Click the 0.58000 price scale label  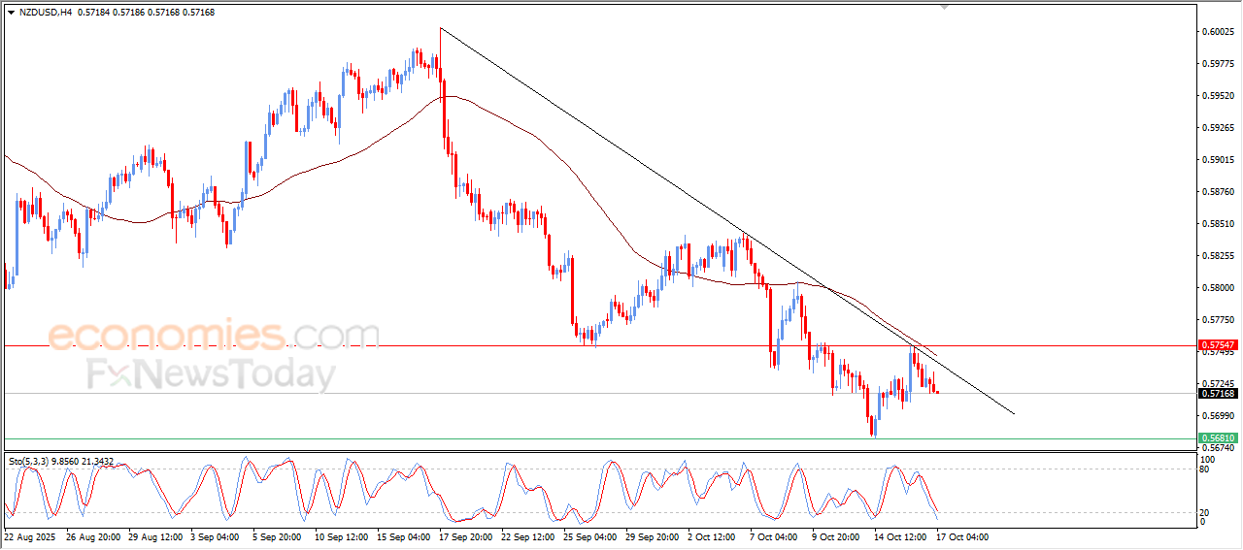coord(1217,288)
